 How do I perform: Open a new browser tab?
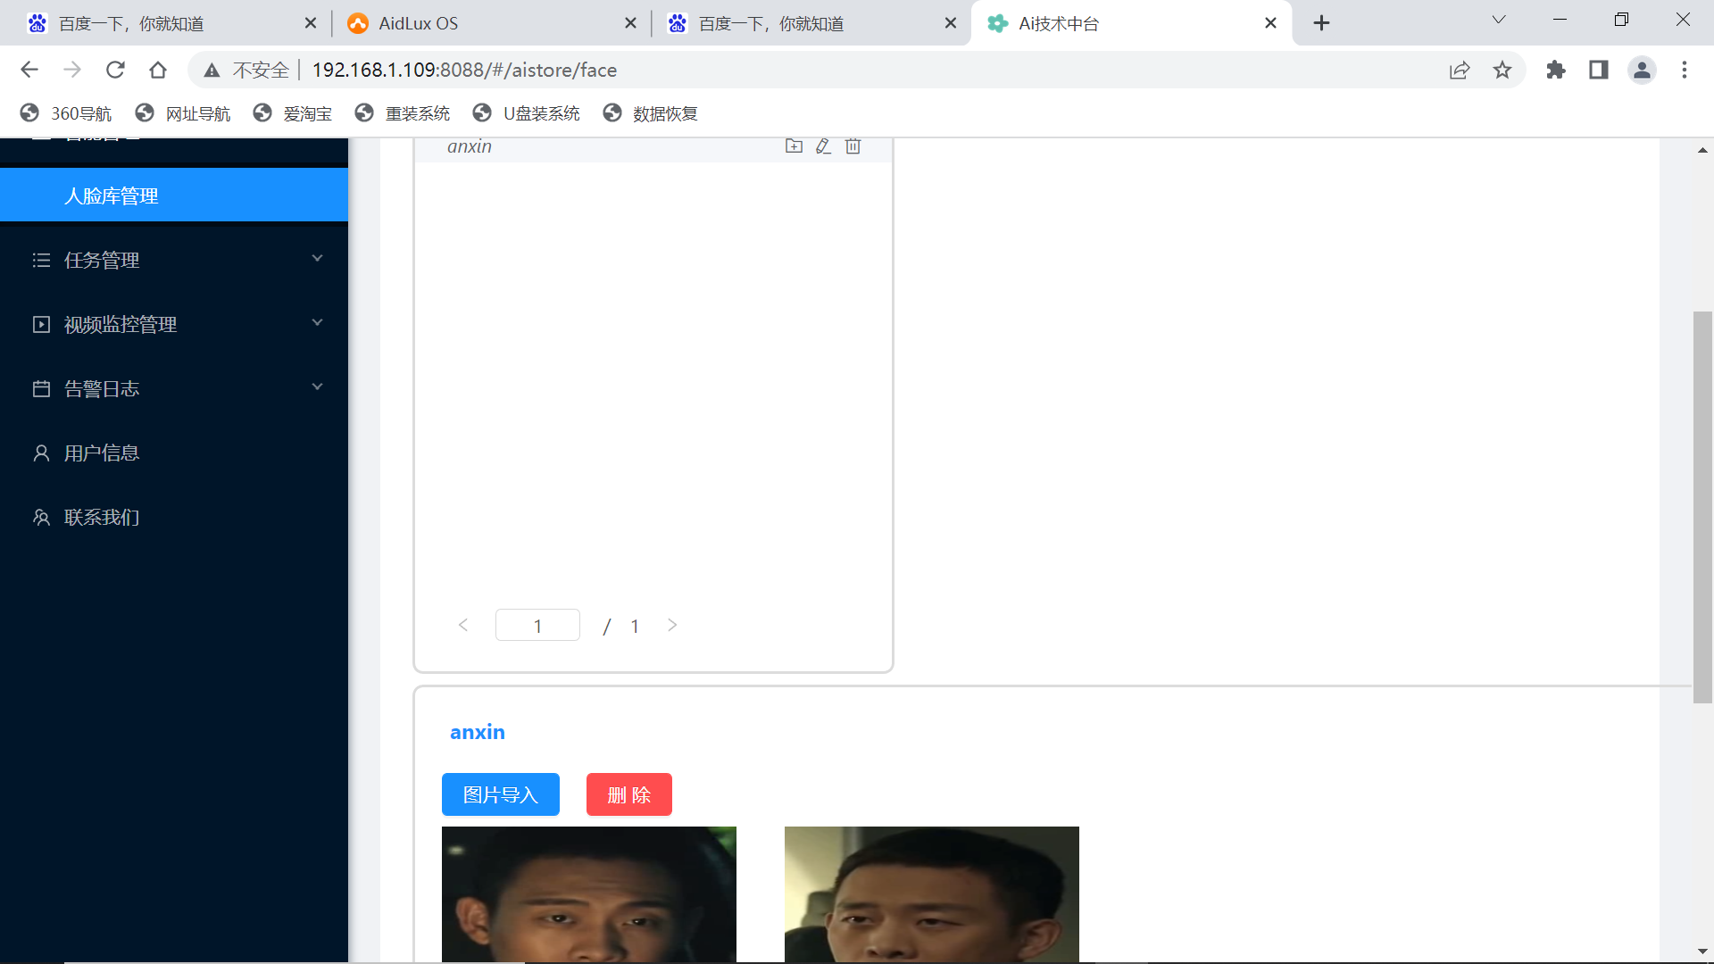1322,23
